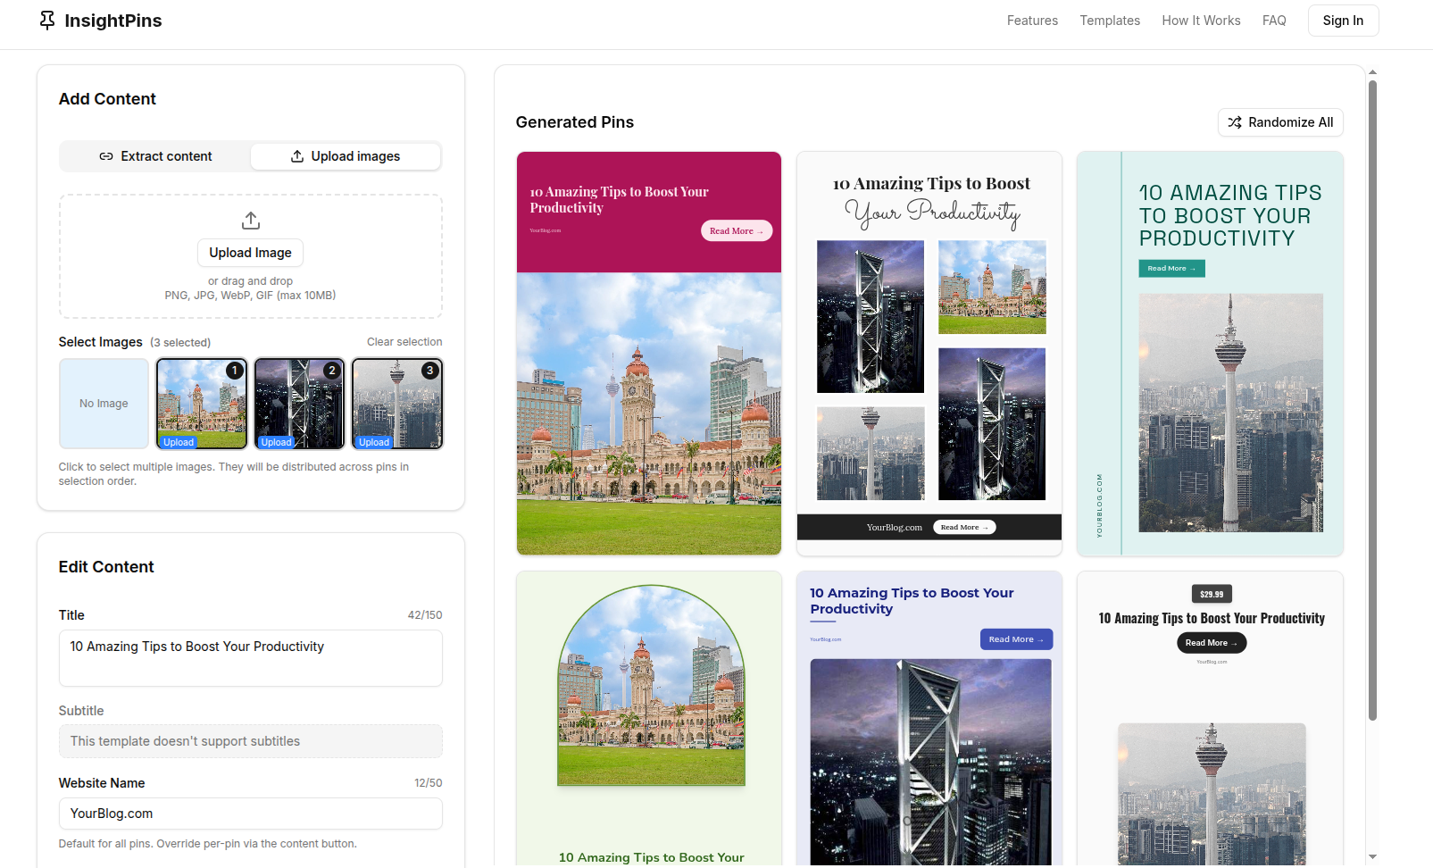Click the vertical scrollbar of Generated Pins

[x=1372, y=400]
